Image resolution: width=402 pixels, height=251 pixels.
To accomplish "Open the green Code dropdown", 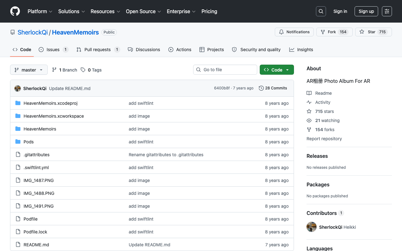I will [277, 70].
